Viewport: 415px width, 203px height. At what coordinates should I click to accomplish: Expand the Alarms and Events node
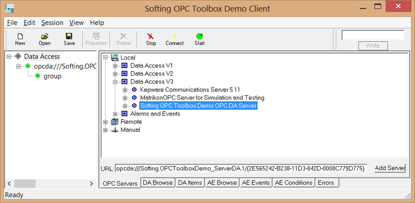[x=115, y=114]
